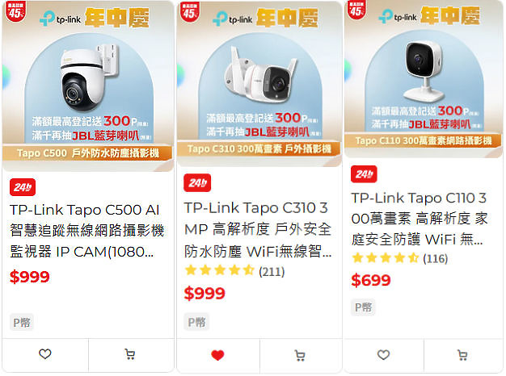This screenshot has height=376, width=506.
Task: Click P幣 tag under Tapo C110
Action: pos(363,307)
